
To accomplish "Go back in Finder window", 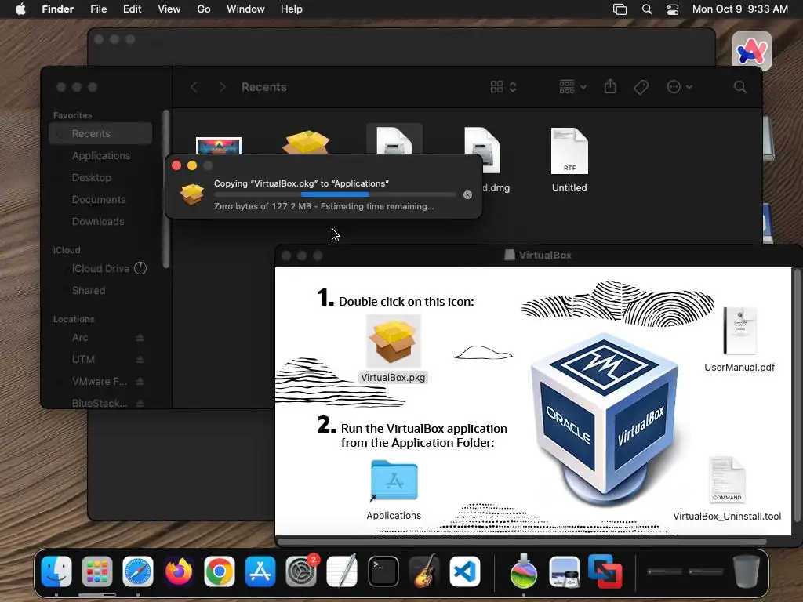I will [194, 87].
